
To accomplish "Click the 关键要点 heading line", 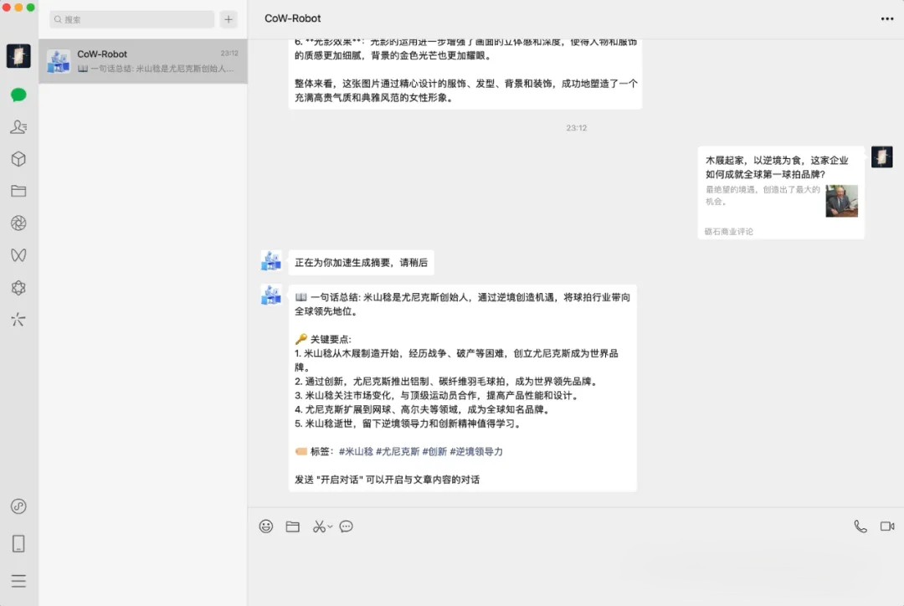I will 323,339.
